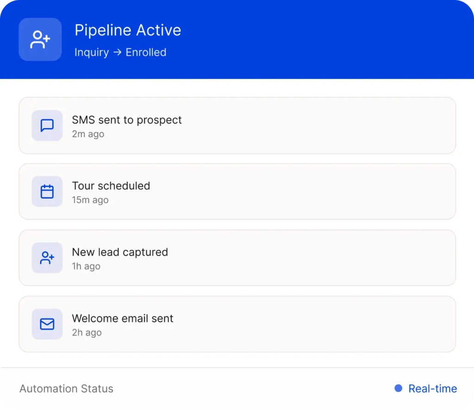The width and height of the screenshot is (474, 409).
Task: Click the 2h ago timestamp
Action: pyautogui.click(x=87, y=333)
